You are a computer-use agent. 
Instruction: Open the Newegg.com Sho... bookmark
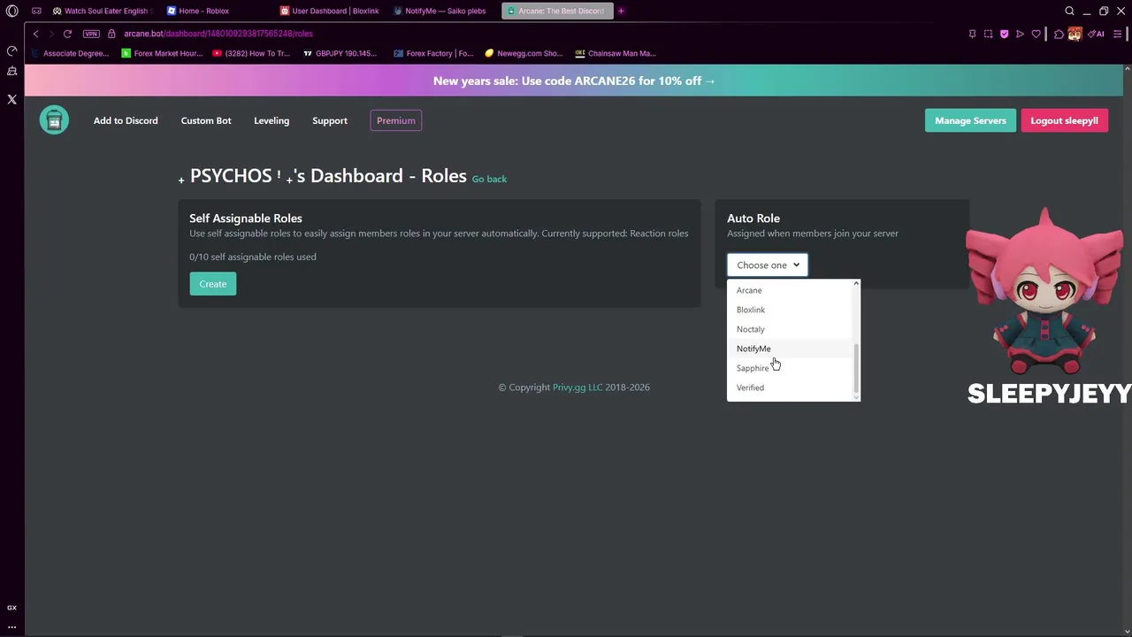524,53
